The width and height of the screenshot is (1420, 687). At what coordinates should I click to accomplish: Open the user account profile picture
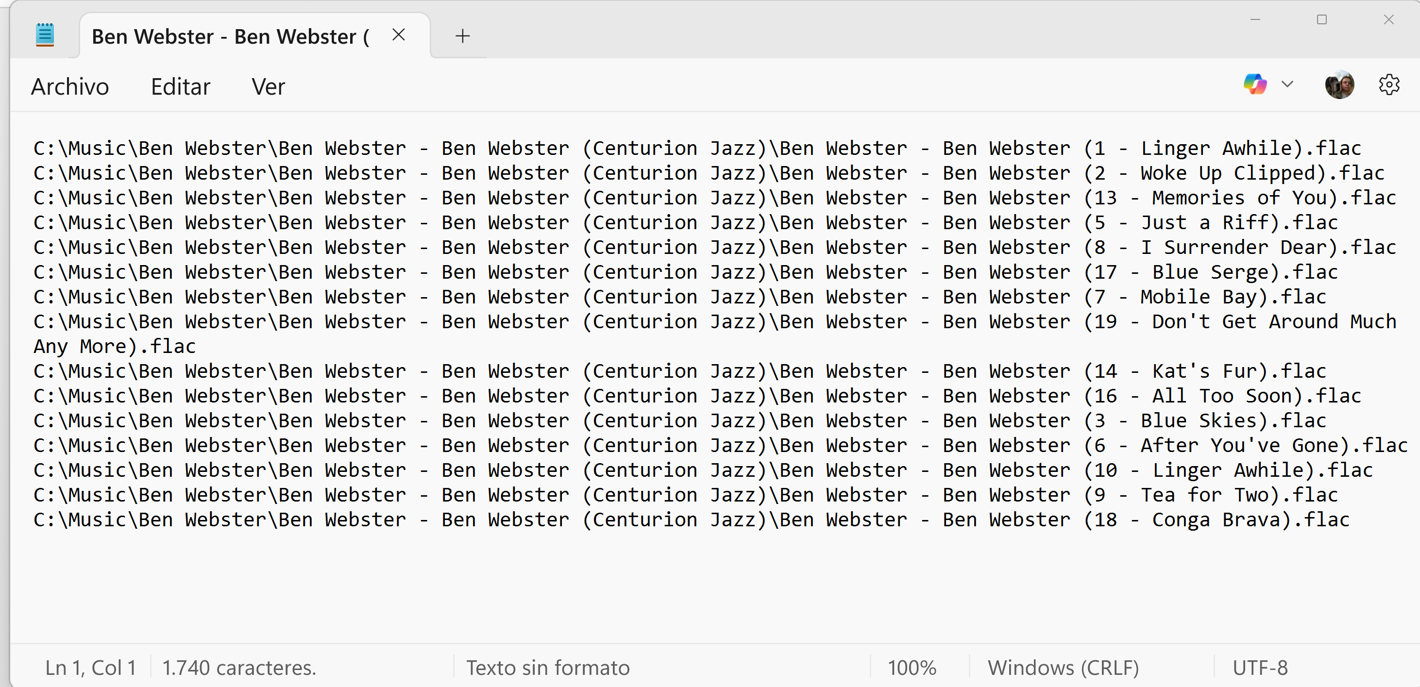point(1339,85)
